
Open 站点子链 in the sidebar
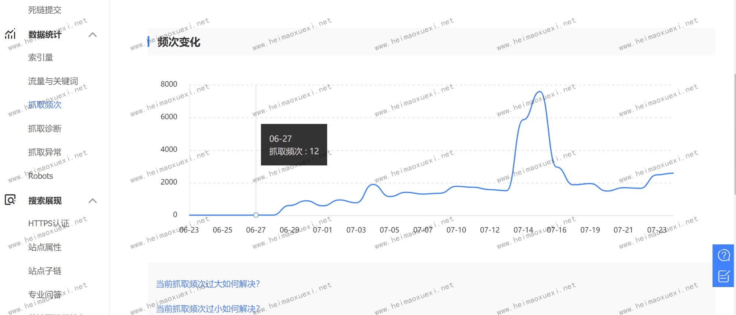(x=45, y=271)
